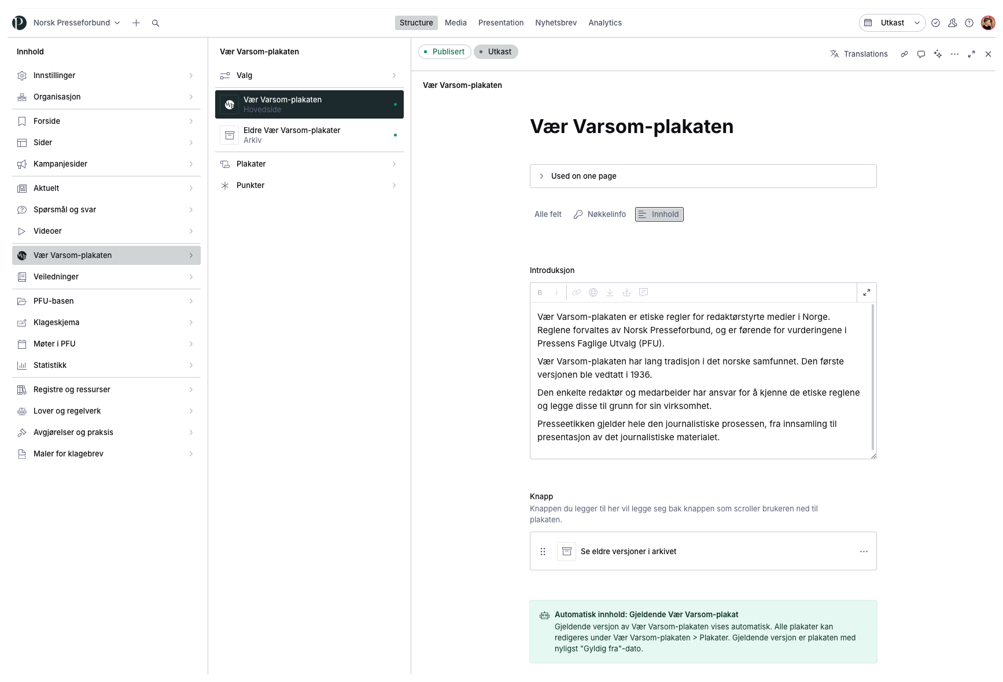Open the Translations button
The image size is (1003, 682).
859,54
